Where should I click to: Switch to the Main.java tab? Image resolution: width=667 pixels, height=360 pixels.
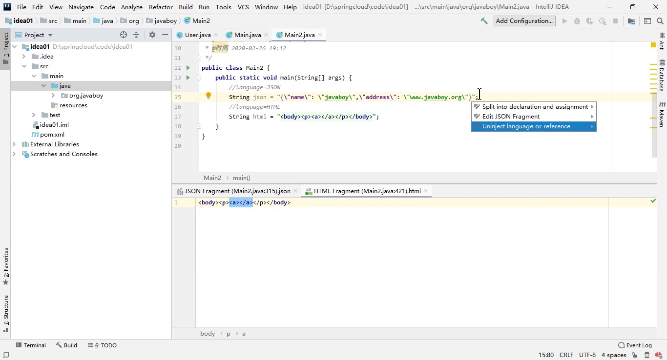pyautogui.click(x=247, y=35)
